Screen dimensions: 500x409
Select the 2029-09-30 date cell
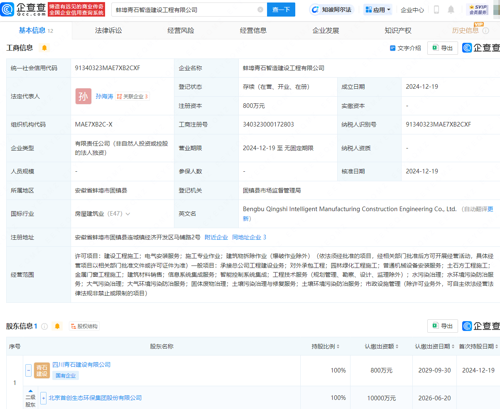click(x=435, y=370)
